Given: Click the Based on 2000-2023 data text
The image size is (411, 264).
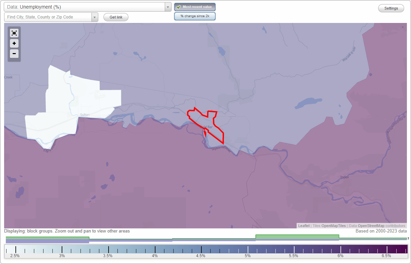Looking at the screenshot, I should (382, 231).
